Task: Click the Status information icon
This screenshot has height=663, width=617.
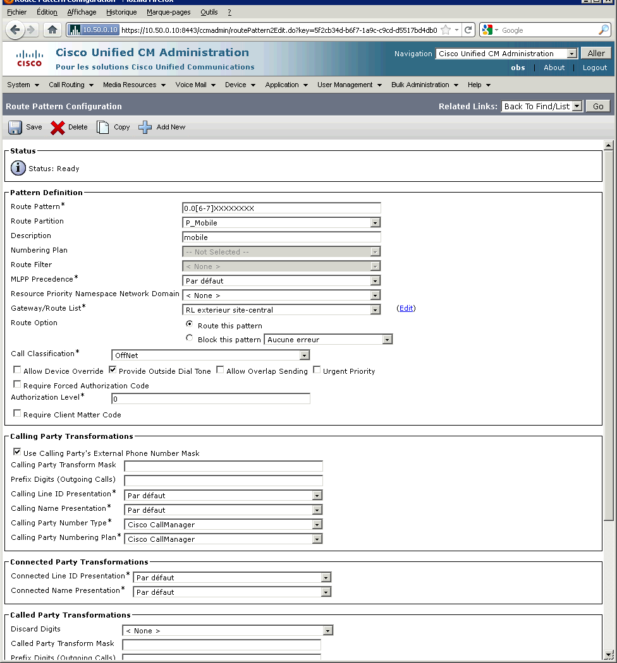Action: (18, 169)
